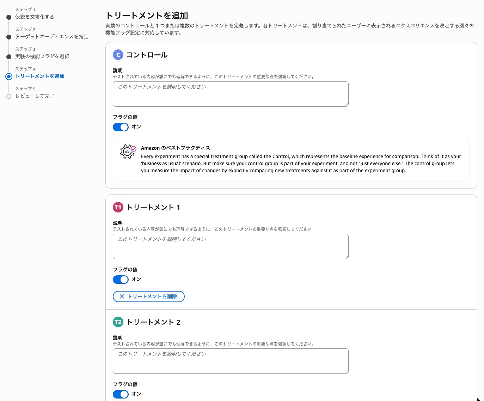Image resolution: width=484 pixels, height=401 pixels.
Task: Click the Amazon best practices gear icon
Action: tap(128, 151)
